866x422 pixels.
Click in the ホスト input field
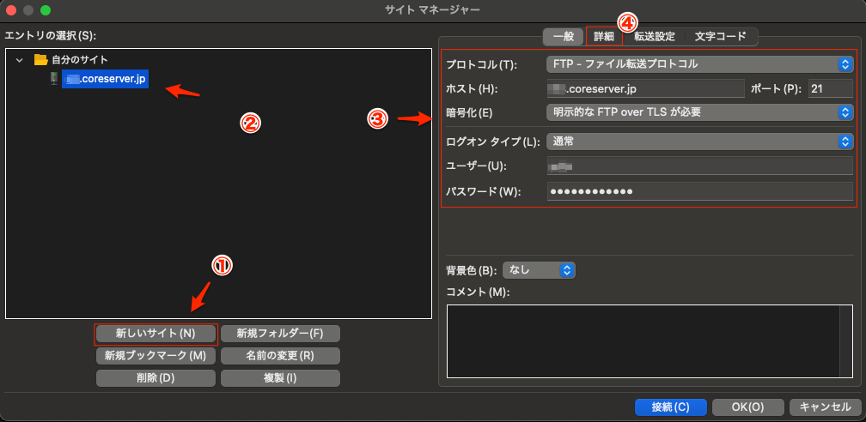coord(644,88)
